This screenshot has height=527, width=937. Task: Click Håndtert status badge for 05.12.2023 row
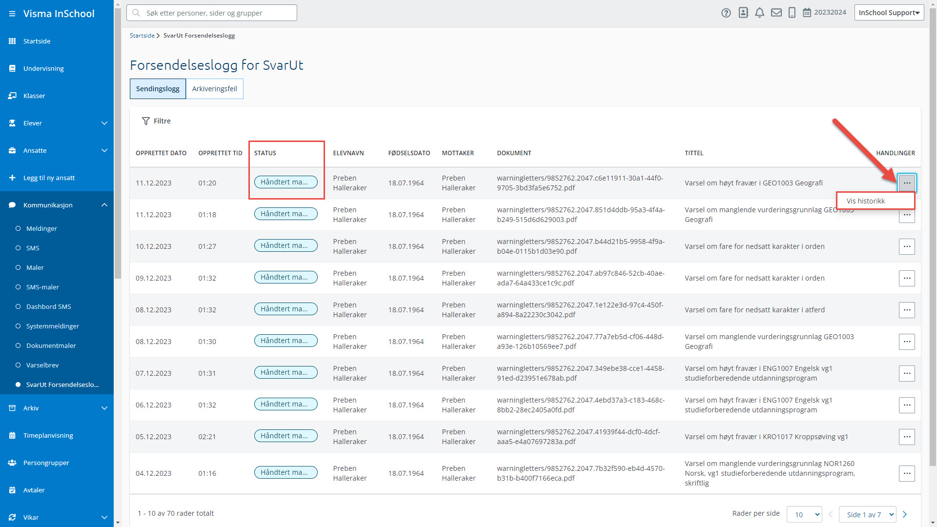coord(285,436)
